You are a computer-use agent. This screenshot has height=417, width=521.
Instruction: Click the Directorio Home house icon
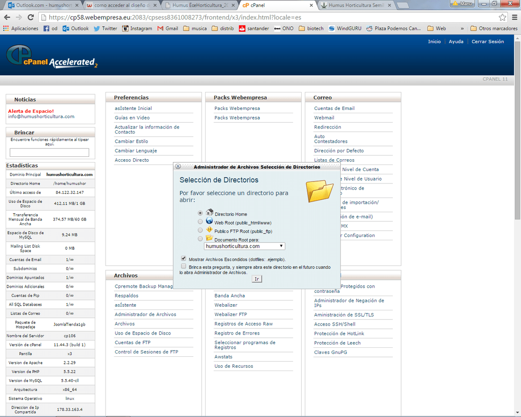pyautogui.click(x=209, y=212)
